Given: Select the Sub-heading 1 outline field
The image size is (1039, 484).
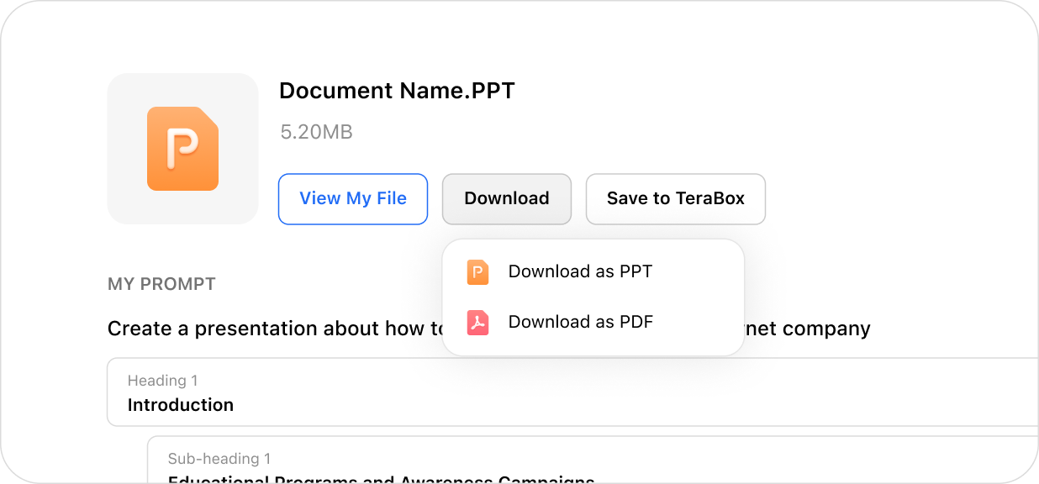Looking at the screenshot, I should pyautogui.click(x=593, y=460).
